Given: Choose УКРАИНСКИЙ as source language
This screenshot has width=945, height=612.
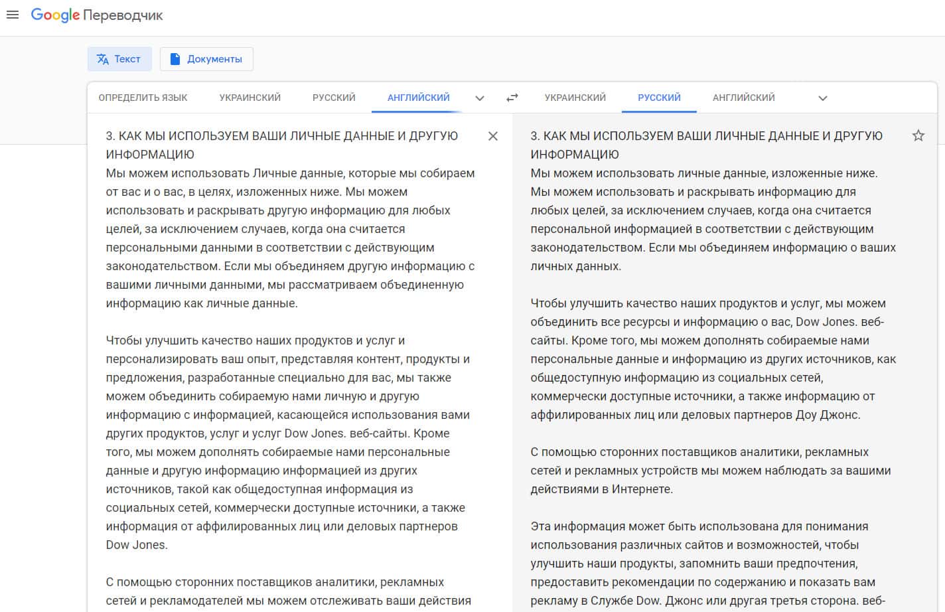Looking at the screenshot, I should (250, 98).
